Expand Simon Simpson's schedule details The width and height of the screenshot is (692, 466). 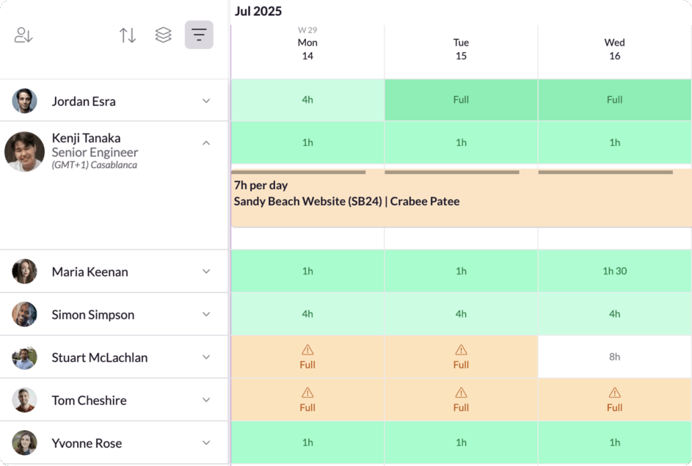[206, 315]
